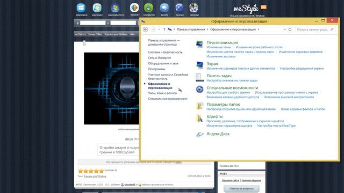Open the Windows Vista section icon on website
344x193 pixels.
pos(115,8)
